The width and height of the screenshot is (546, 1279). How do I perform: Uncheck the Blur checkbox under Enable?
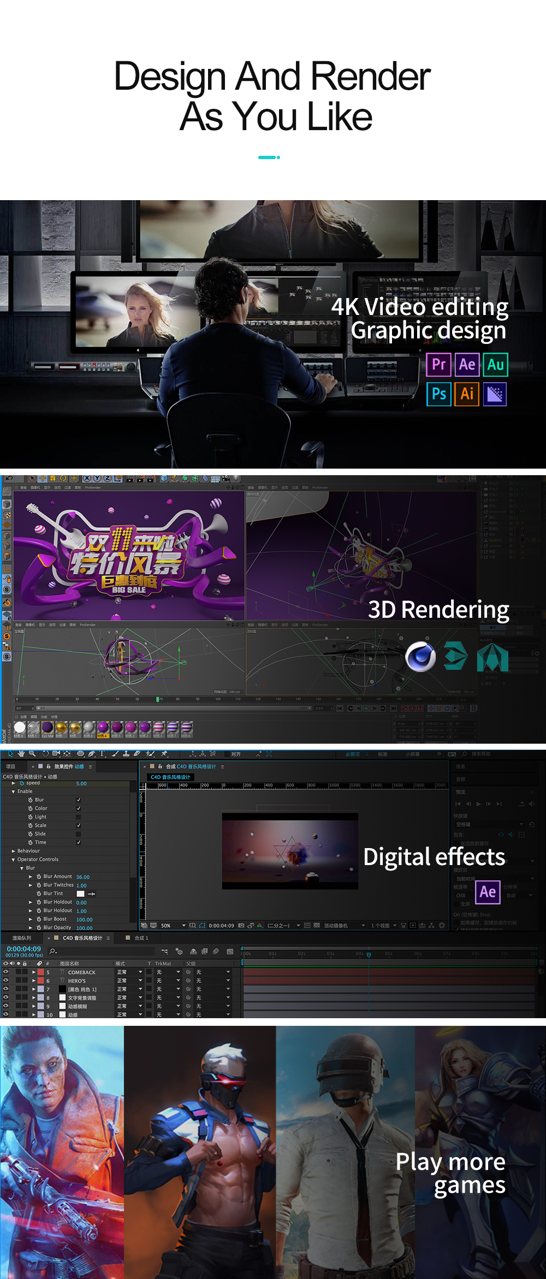coord(79,800)
